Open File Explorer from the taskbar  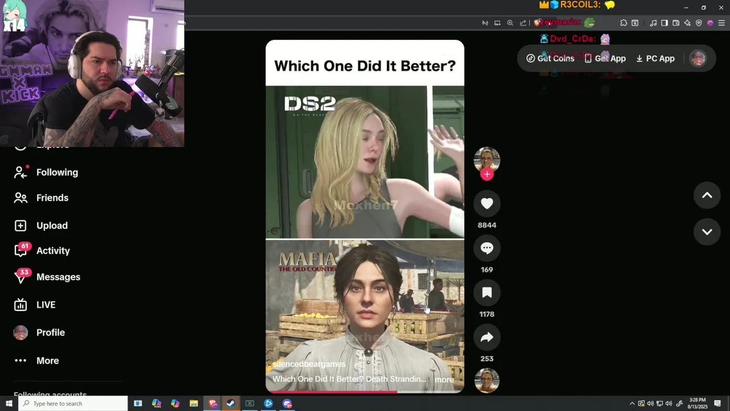point(193,404)
